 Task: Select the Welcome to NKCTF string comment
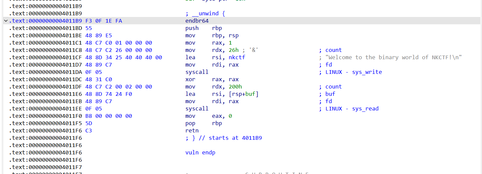pos(393,57)
